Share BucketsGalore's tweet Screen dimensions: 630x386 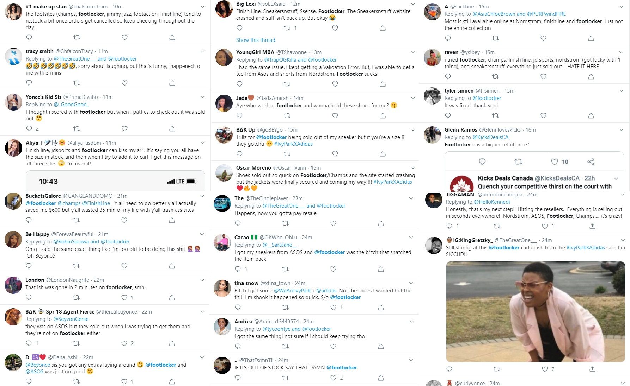(172, 220)
